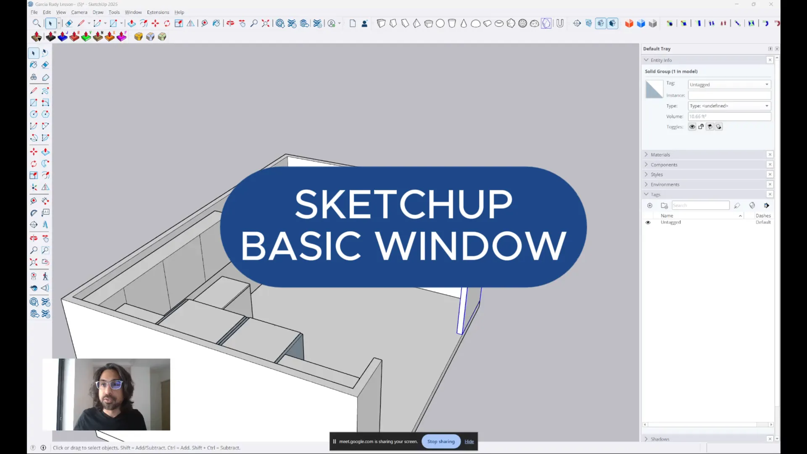The width and height of the screenshot is (807, 454).
Task: Activate the Push/Pull tool
Action: pos(45,152)
